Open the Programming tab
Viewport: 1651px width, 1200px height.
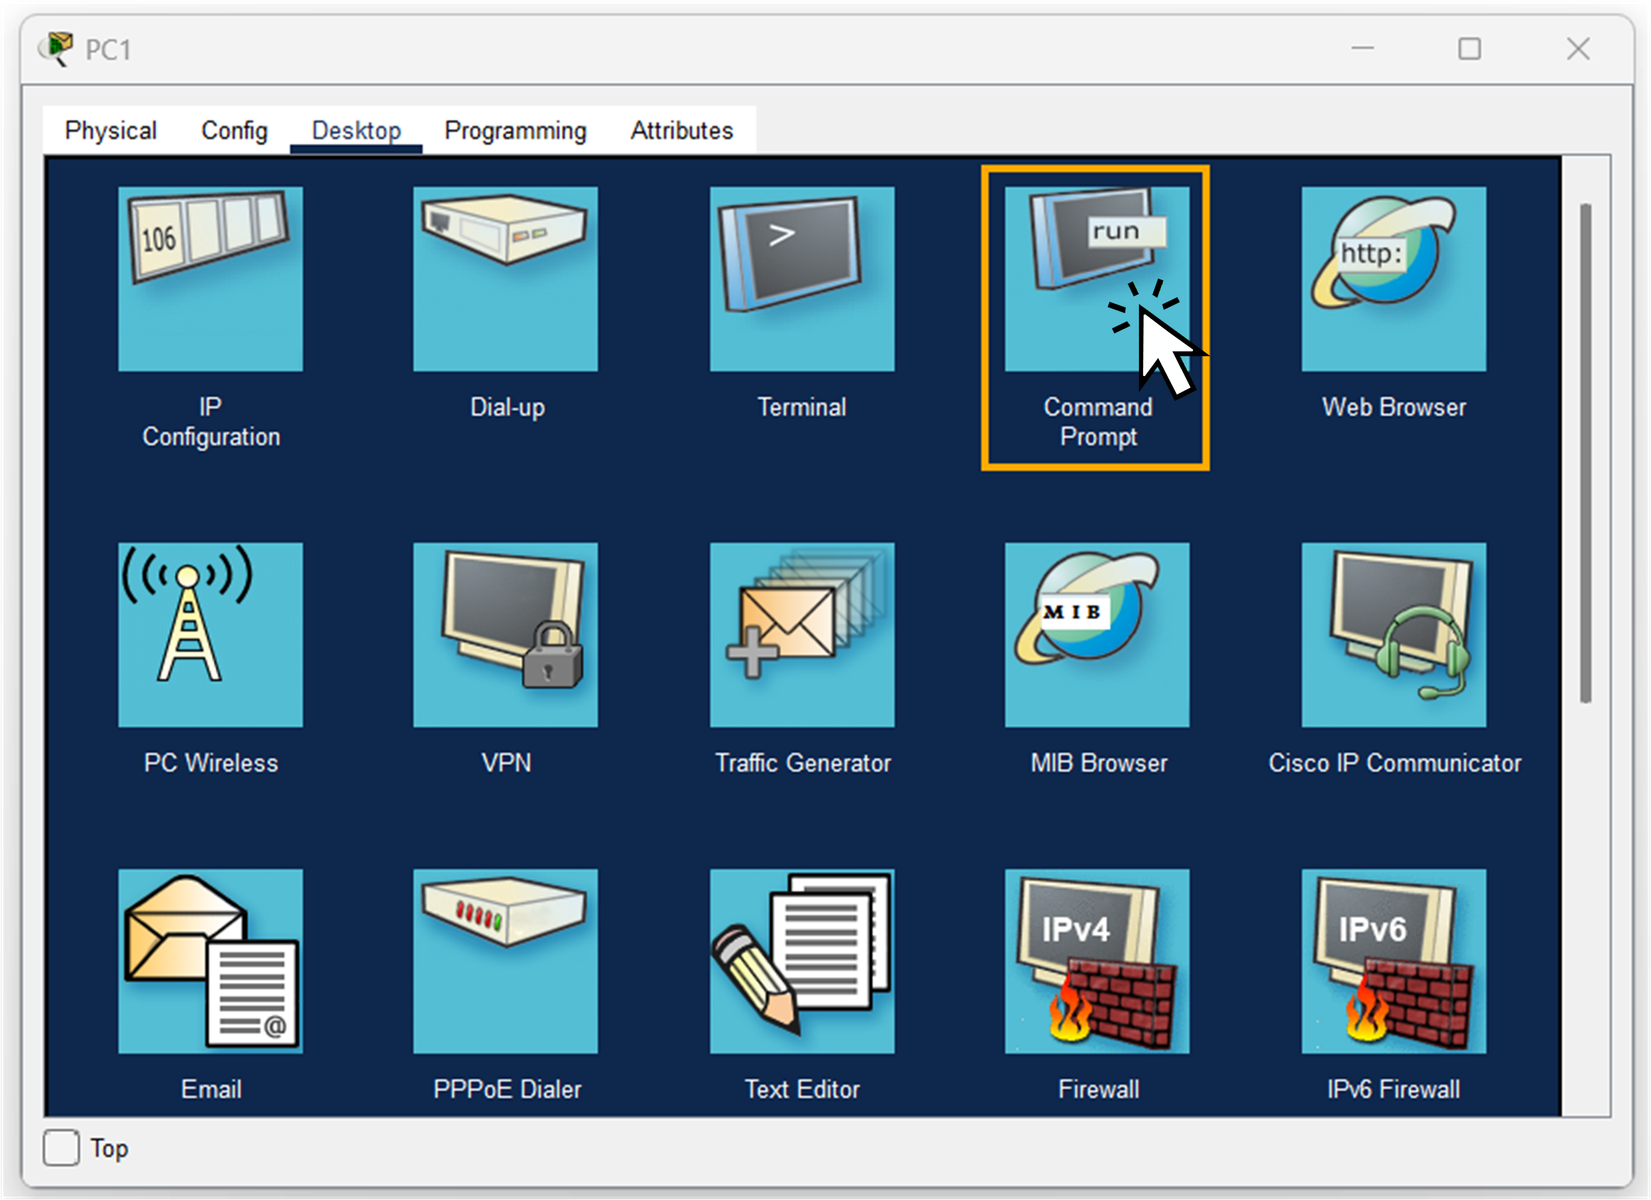tap(515, 131)
